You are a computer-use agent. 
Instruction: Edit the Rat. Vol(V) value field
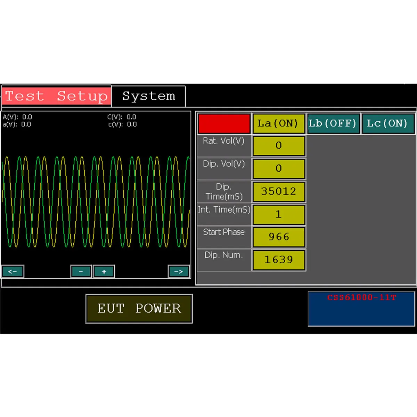pyautogui.click(x=279, y=146)
